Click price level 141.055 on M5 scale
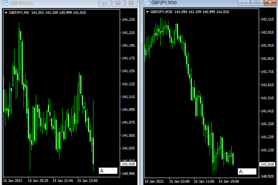 point(128,136)
